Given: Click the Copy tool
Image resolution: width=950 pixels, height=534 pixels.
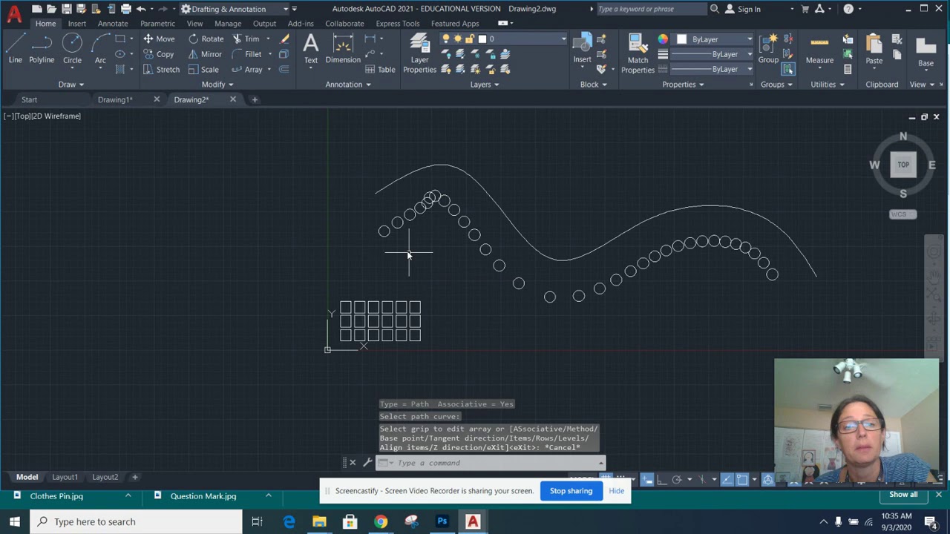Looking at the screenshot, I should [158, 54].
